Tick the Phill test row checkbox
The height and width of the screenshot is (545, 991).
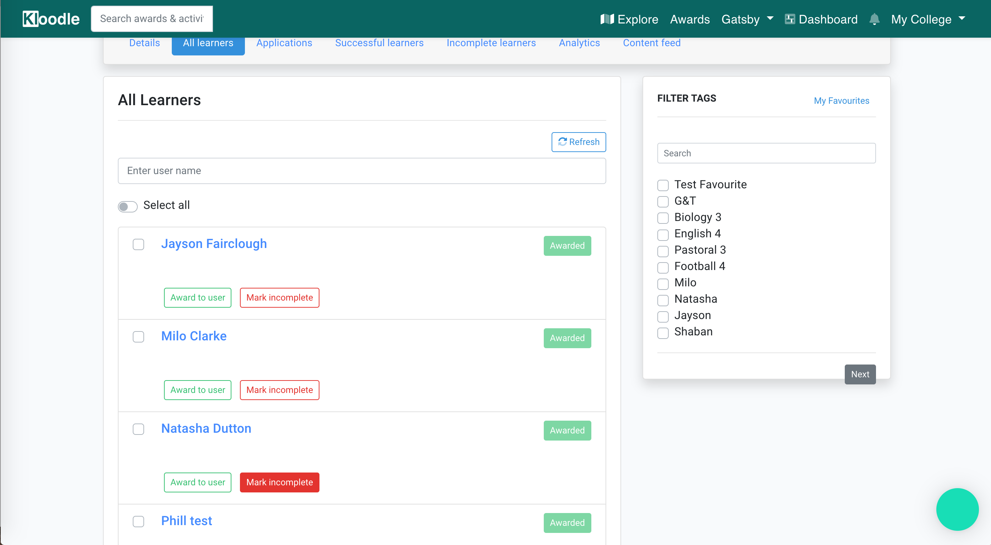pyautogui.click(x=138, y=522)
